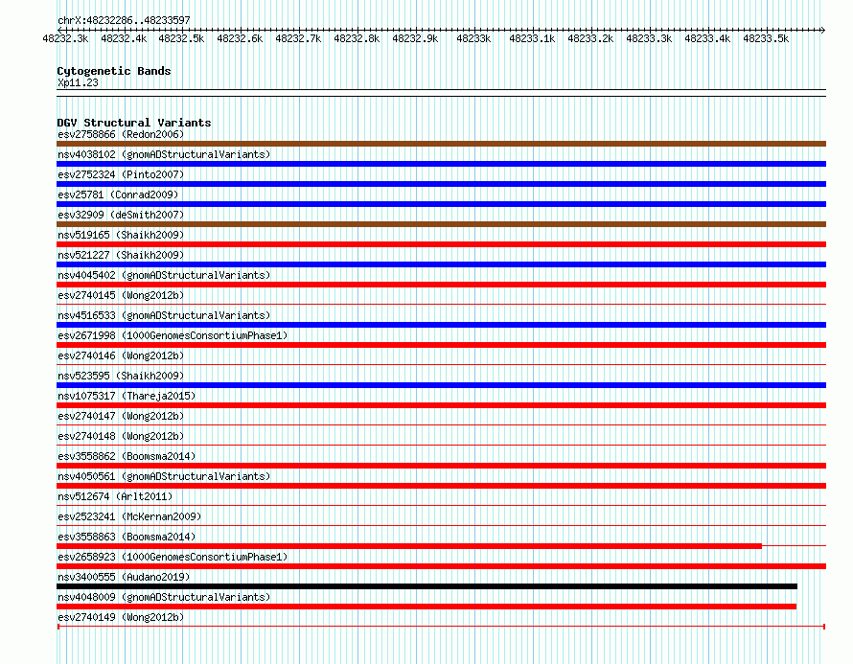Click the black bar for nsv3400555
This screenshot has width=853, height=664.
427,586
